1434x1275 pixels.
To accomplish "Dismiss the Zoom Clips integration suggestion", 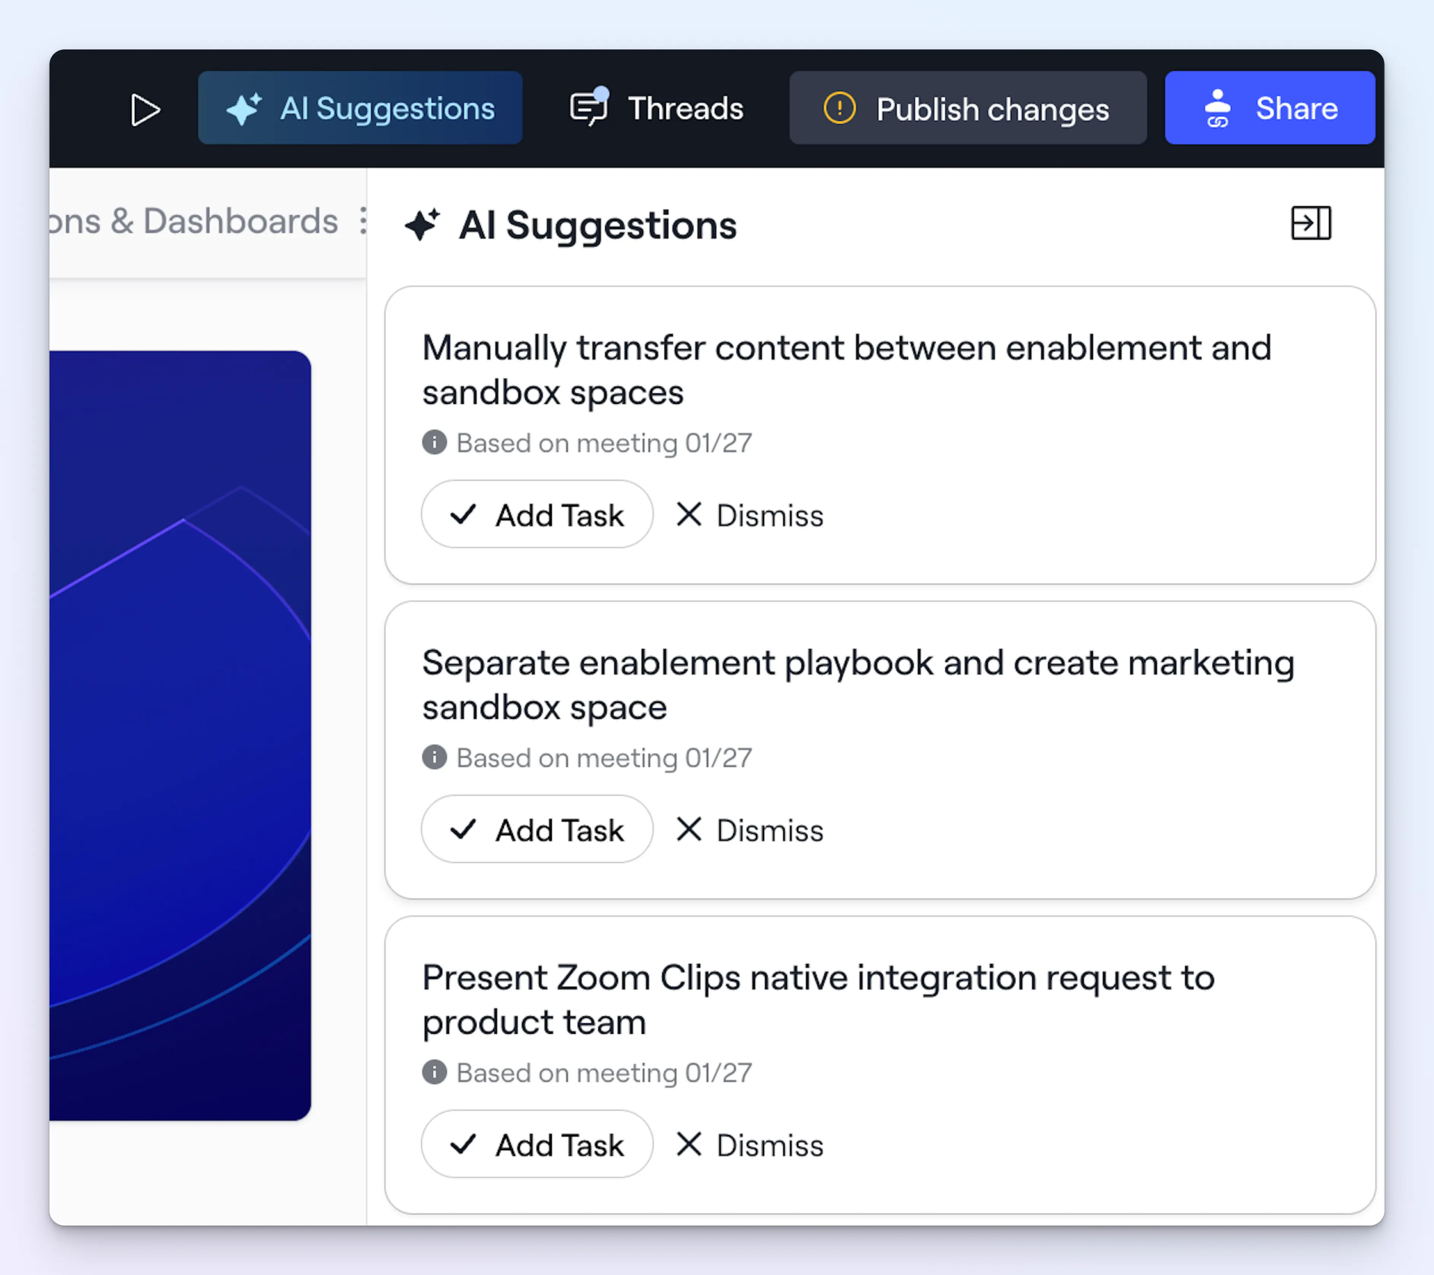I will tap(749, 1145).
